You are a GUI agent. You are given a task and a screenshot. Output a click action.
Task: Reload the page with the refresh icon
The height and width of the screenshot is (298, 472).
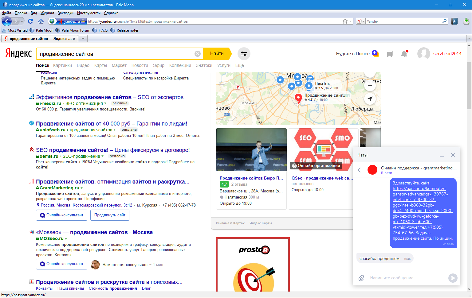[x=30, y=21]
